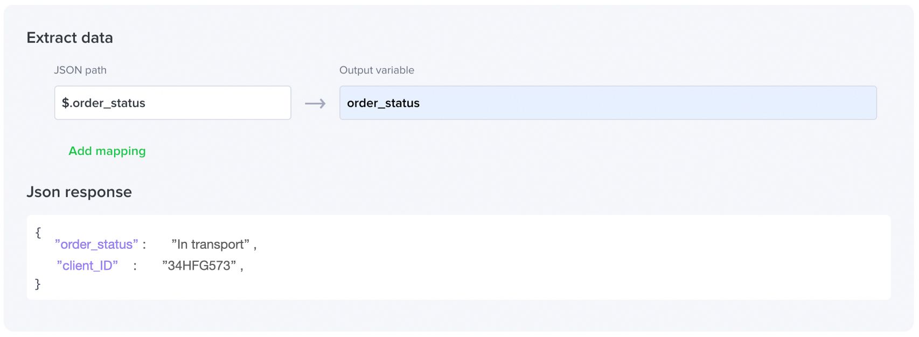The width and height of the screenshot is (919, 337).
Task: Click the "In transport" value
Action: (211, 245)
